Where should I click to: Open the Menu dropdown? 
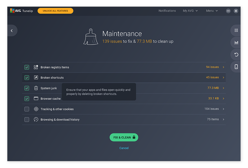(x=212, y=11)
